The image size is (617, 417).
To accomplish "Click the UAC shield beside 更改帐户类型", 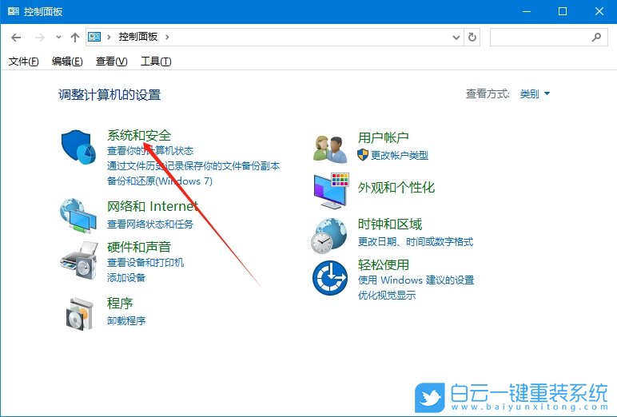I will (363, 155).
